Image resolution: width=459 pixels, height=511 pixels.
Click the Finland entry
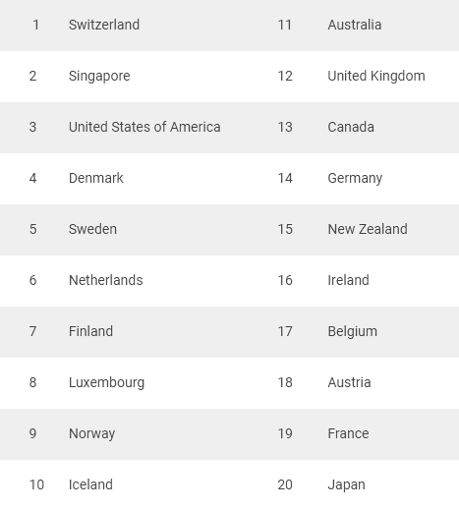[90, 331]
